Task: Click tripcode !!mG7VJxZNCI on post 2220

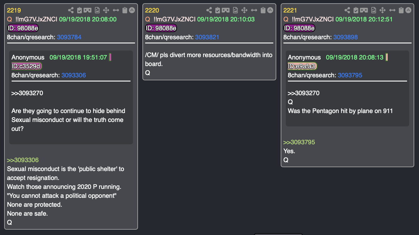Action: click(174, 19)
